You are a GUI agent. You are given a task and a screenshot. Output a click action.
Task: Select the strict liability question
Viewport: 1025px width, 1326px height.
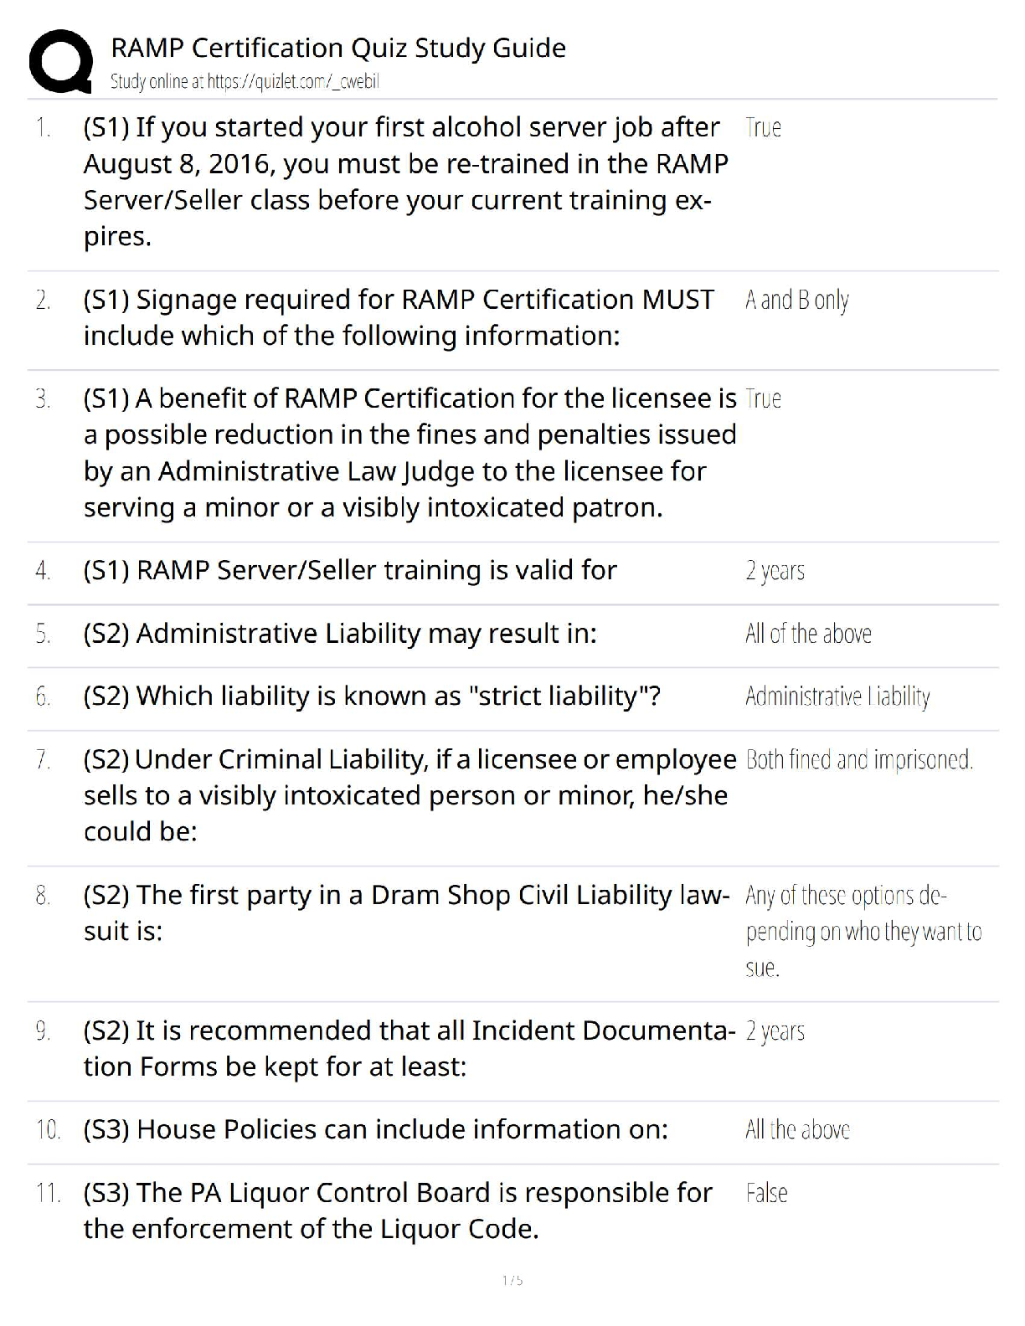[x=372, y=696]
